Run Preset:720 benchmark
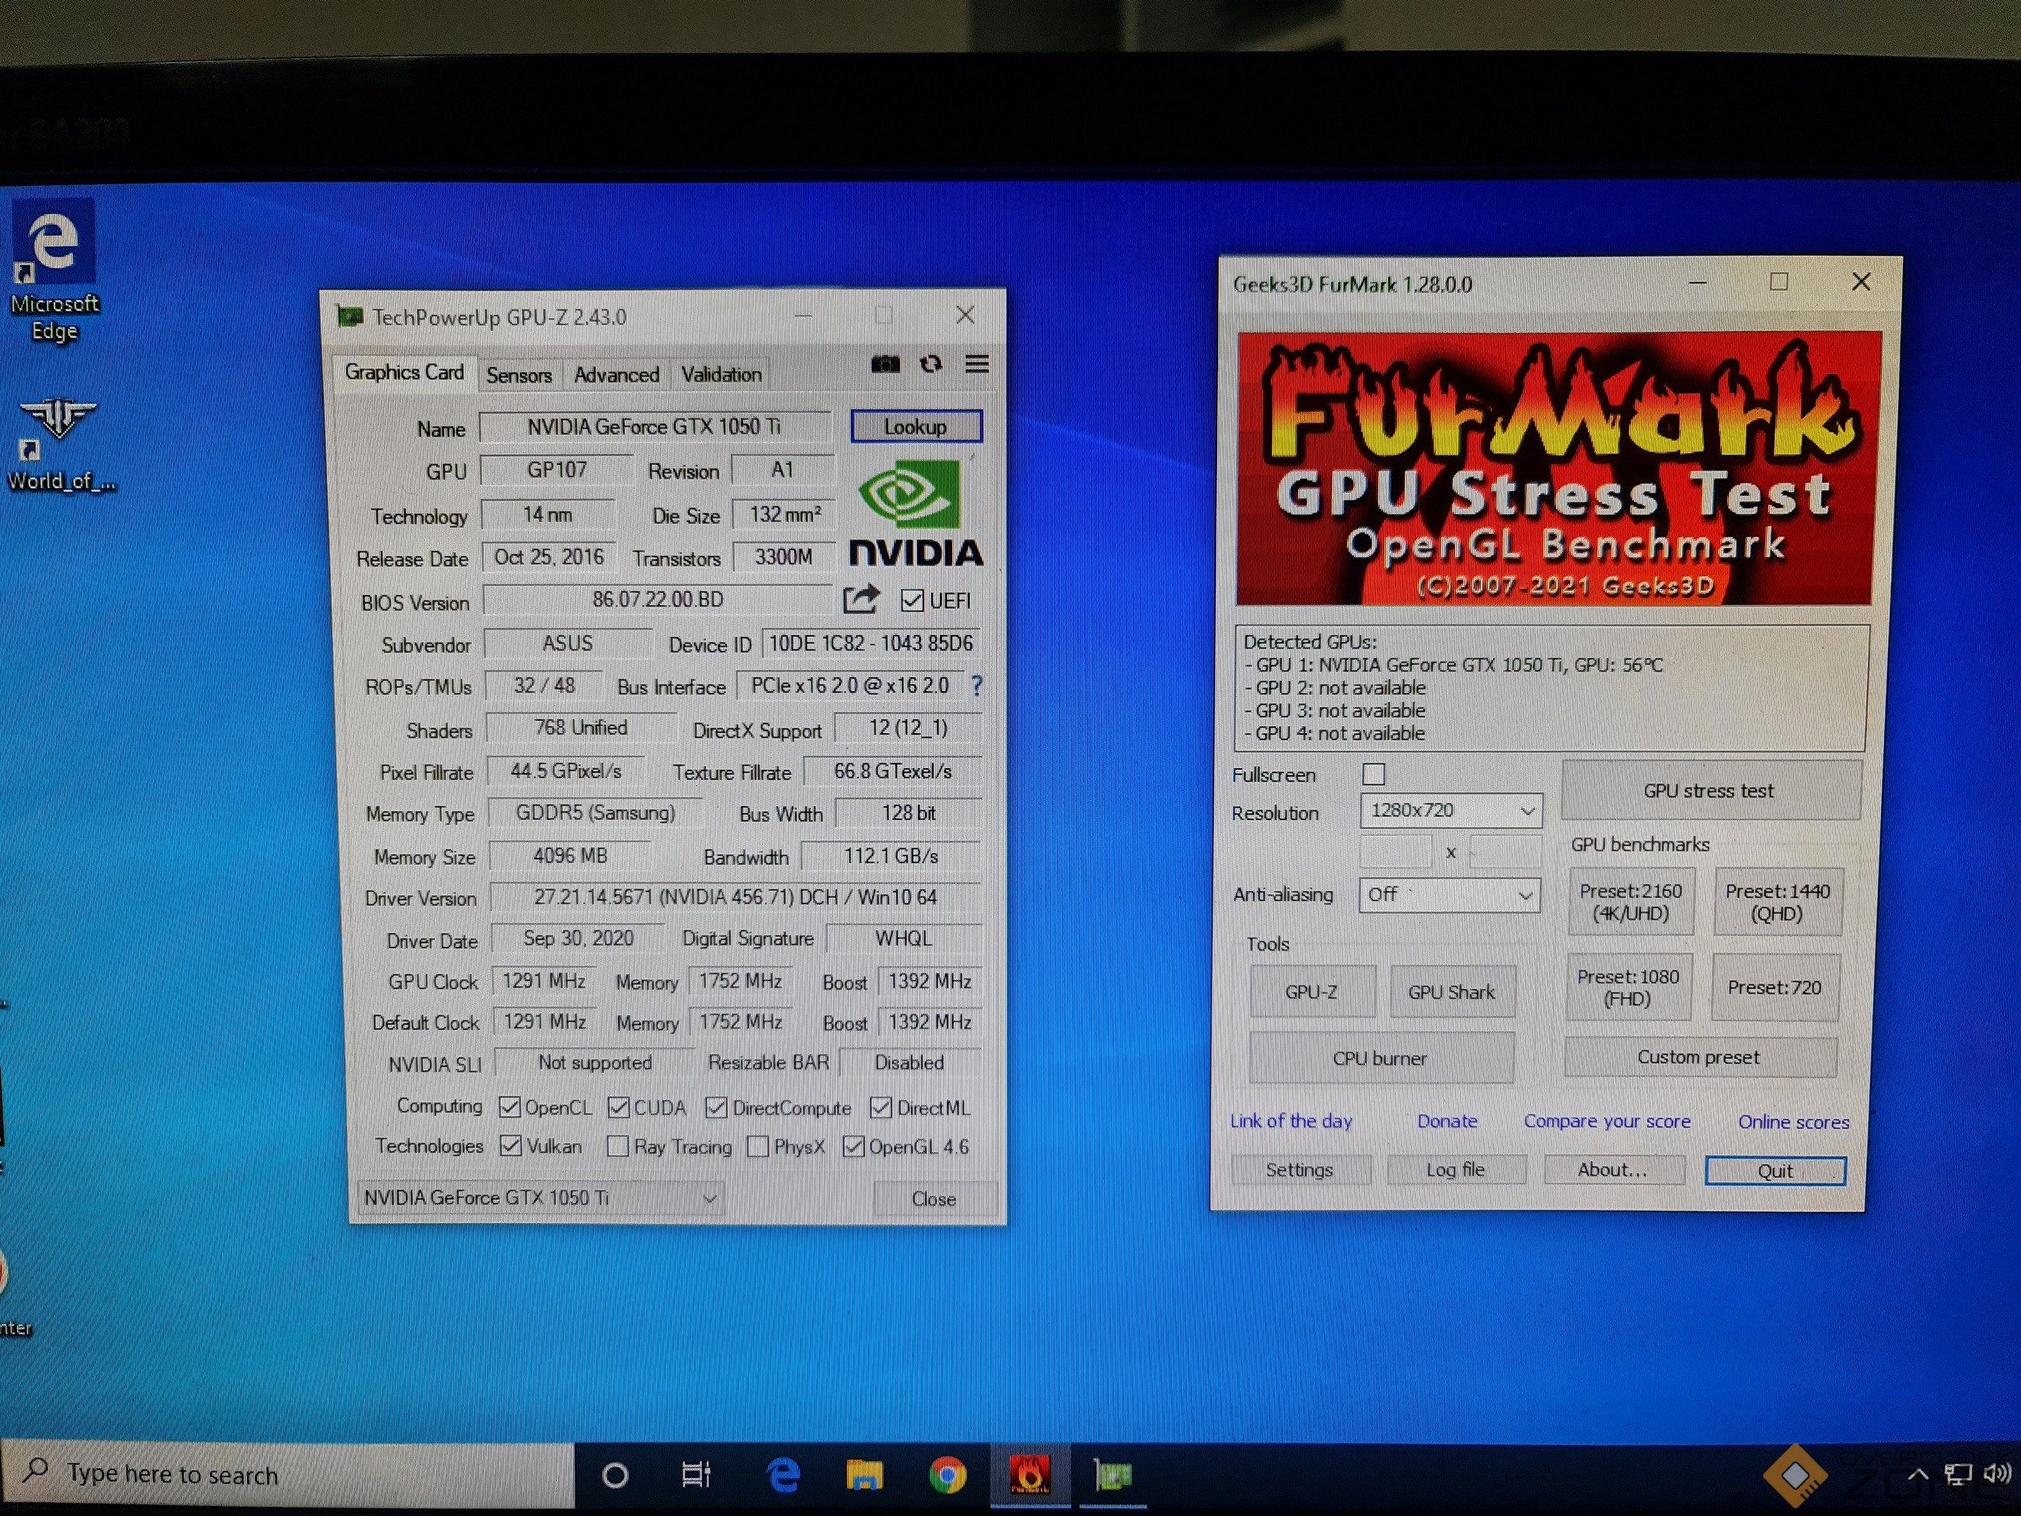Image resolution: width=2021 pixels, height=1516 pixels. (x=1775, y=987)
